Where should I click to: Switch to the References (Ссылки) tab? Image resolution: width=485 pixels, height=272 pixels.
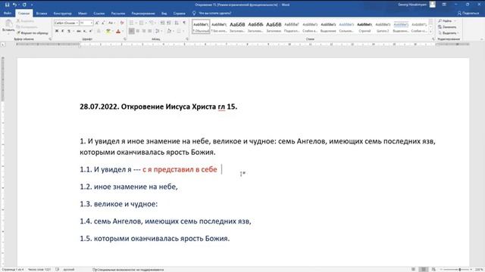(99, 14)
